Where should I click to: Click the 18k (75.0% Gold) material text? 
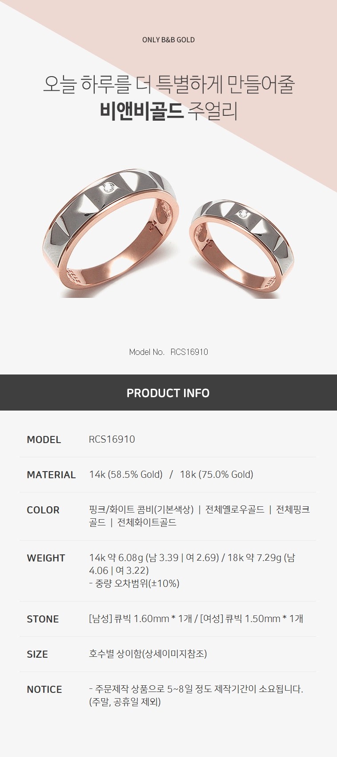[x=217, y=475]
